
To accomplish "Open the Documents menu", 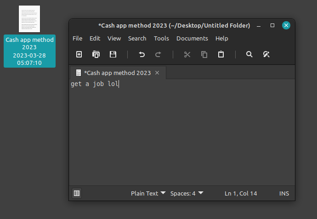I will point(191,38).
